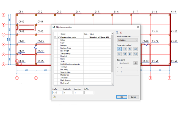Click the property list scroll down arrow
Screen dimensions: 180x115
[112, 84]
